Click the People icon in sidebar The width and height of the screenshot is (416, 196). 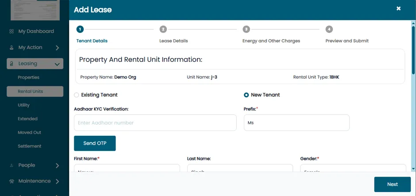click(12, 165)
